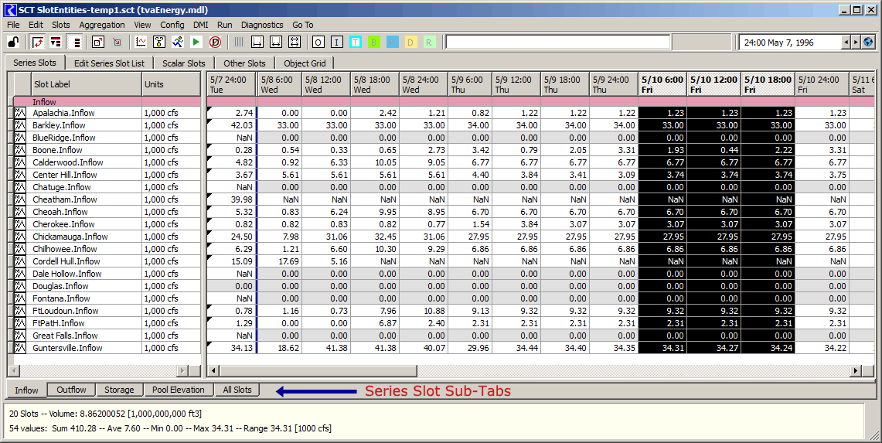The height and width of the screenshot is (443, 882).
Task: Click the 5/9 24:00 Thu column header
Action: click(x=614, y=83)
